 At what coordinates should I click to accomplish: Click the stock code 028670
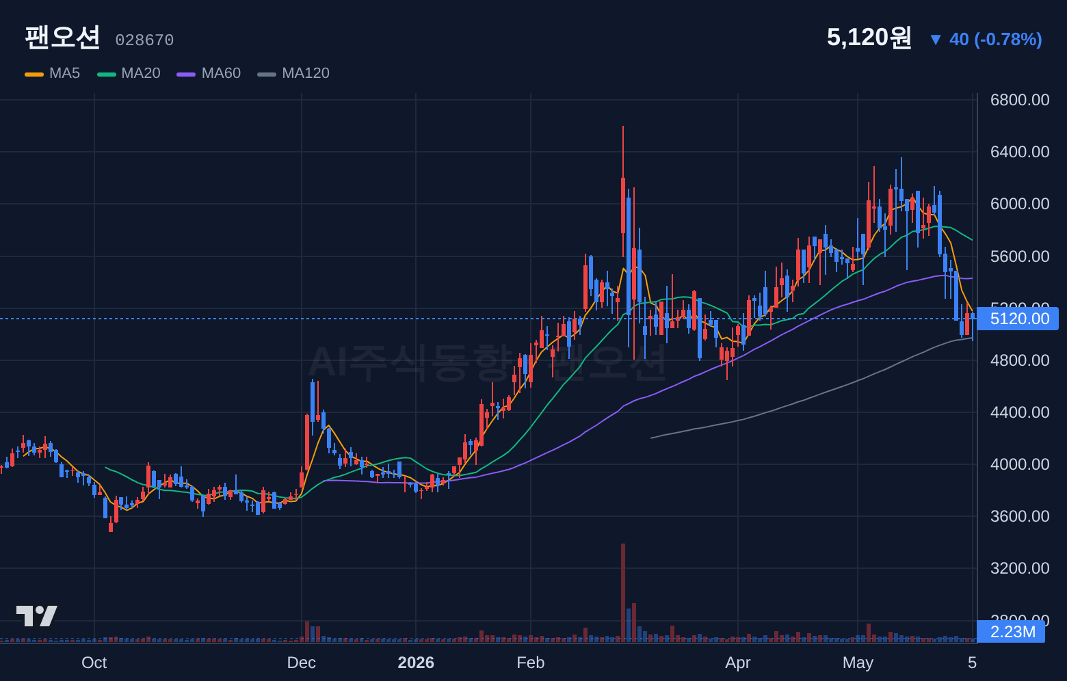pos(144,40)
